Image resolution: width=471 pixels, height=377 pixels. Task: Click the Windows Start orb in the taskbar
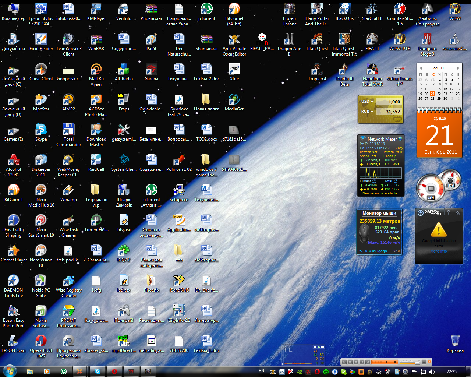[10, 371]
